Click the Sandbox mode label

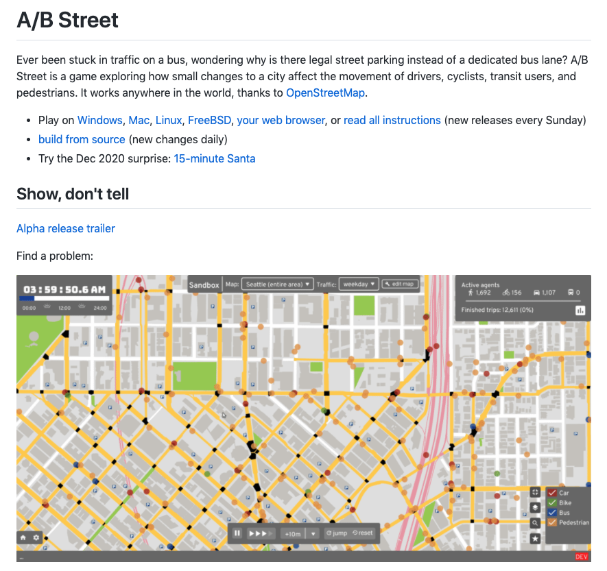[x=204, y=285]
